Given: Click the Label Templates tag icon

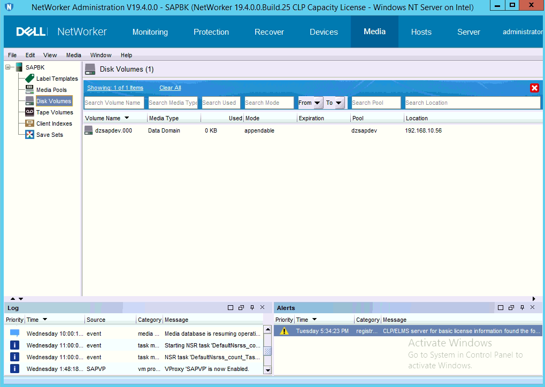Looking at the screenshot, I should click(x=30, y=79).
